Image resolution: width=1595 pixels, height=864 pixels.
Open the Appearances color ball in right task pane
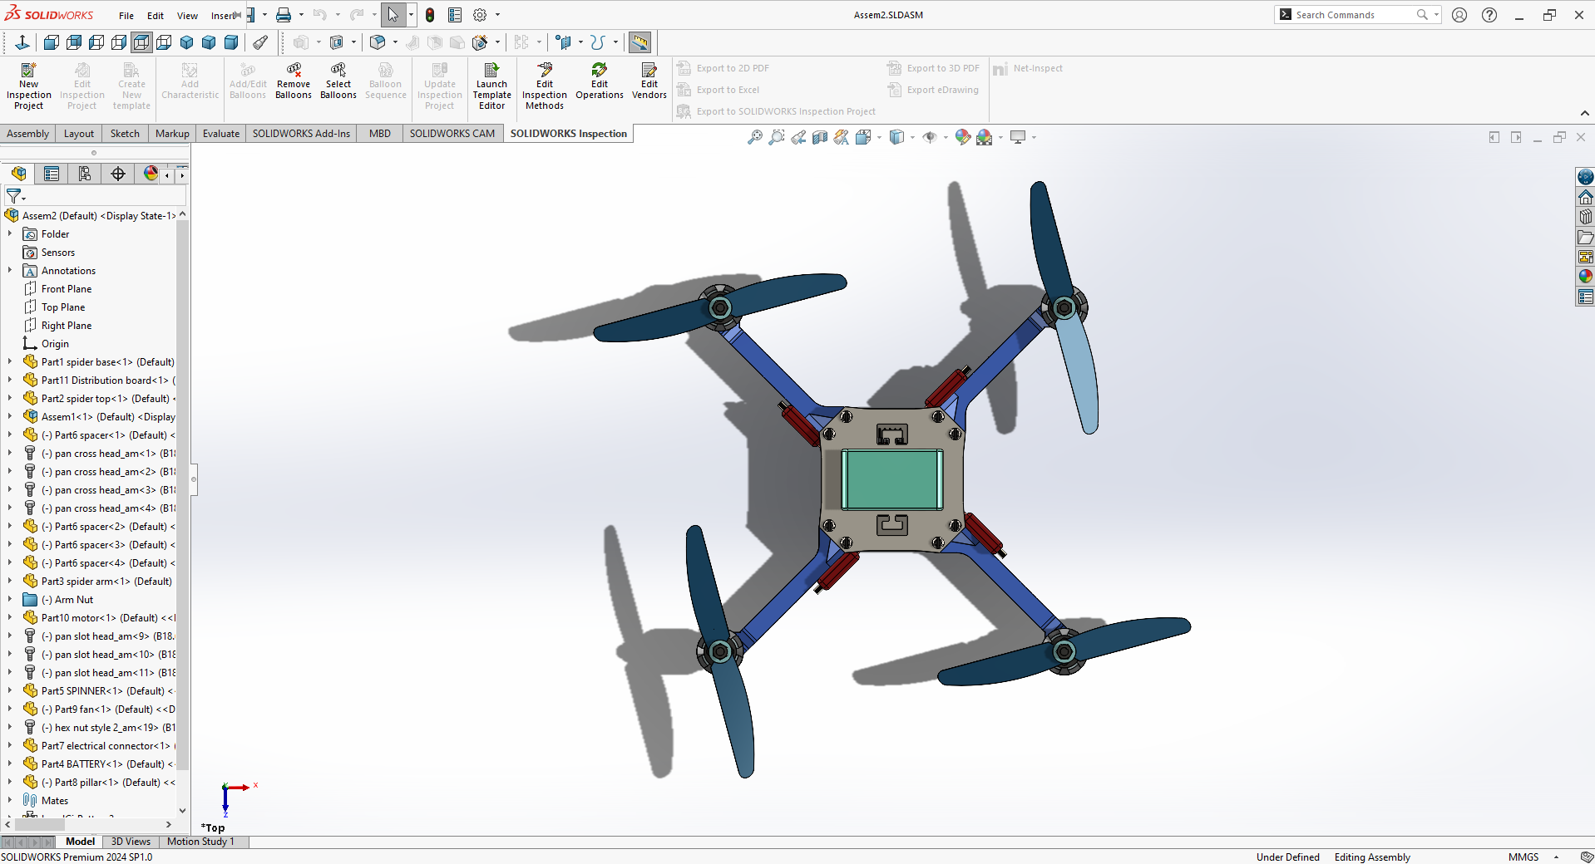1585,277
